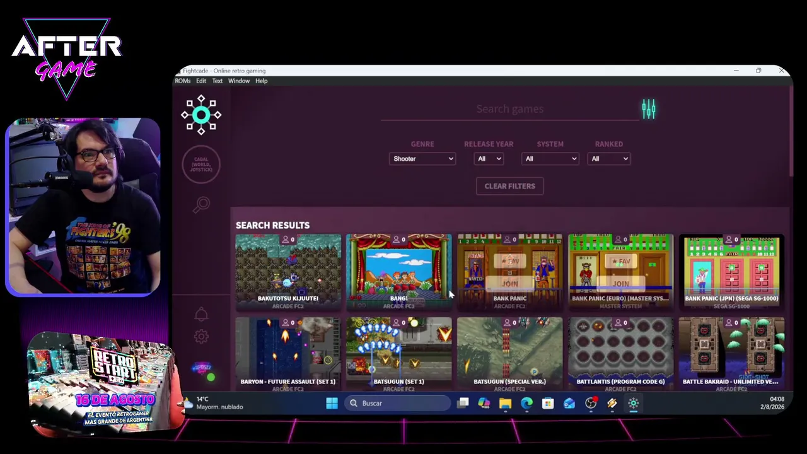Open OBS Studio from taskbar
The width and height of the screenshot is (807, 454).
pos(591,404)
